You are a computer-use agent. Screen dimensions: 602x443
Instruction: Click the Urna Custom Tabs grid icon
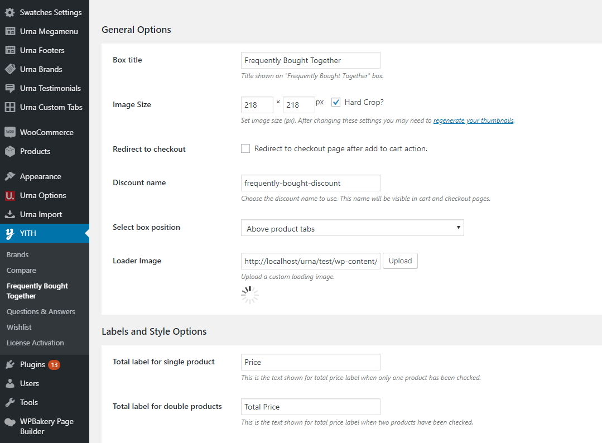(x=10, y=107)
